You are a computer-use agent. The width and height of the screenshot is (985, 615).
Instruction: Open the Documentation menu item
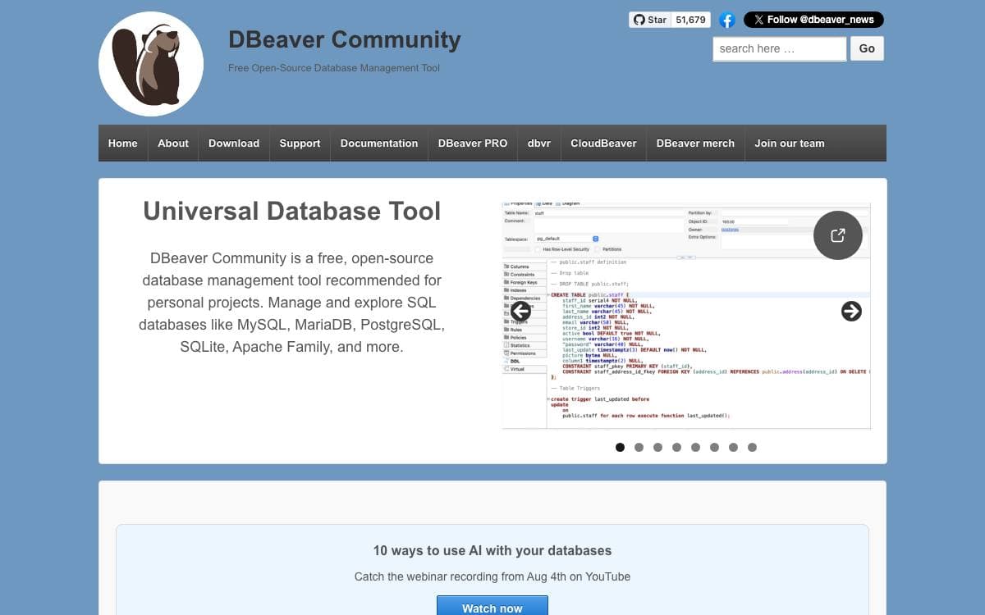(x=379, y=143)
